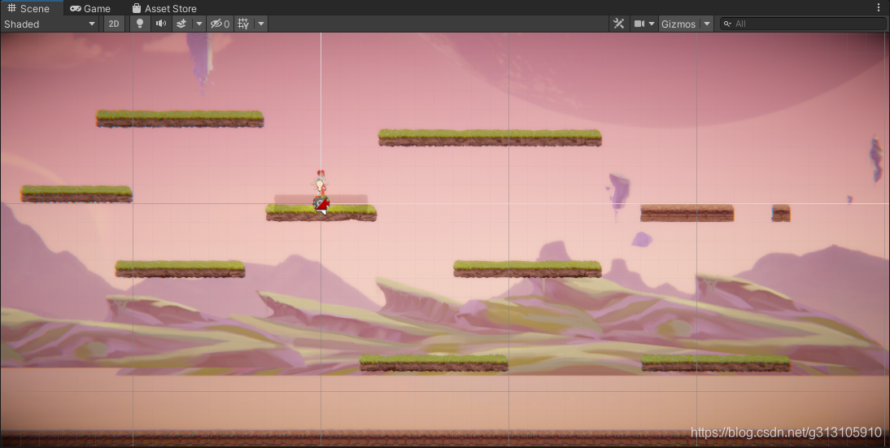This screenshot has width=890, height=448.
Task: Open component editor tools wrench icon
Action: pos(618,24)
